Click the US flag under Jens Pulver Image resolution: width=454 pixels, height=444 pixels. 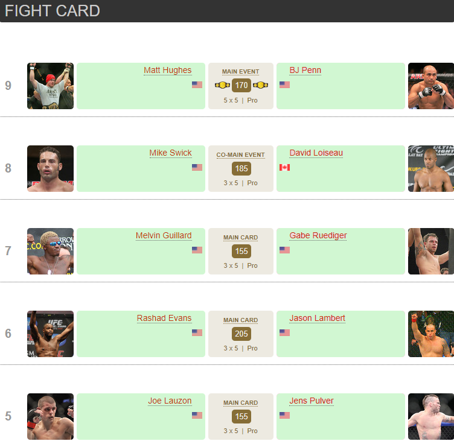[x=284, y=415]
